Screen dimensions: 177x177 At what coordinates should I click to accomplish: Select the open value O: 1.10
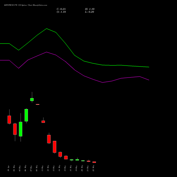(x=61, y=12)
